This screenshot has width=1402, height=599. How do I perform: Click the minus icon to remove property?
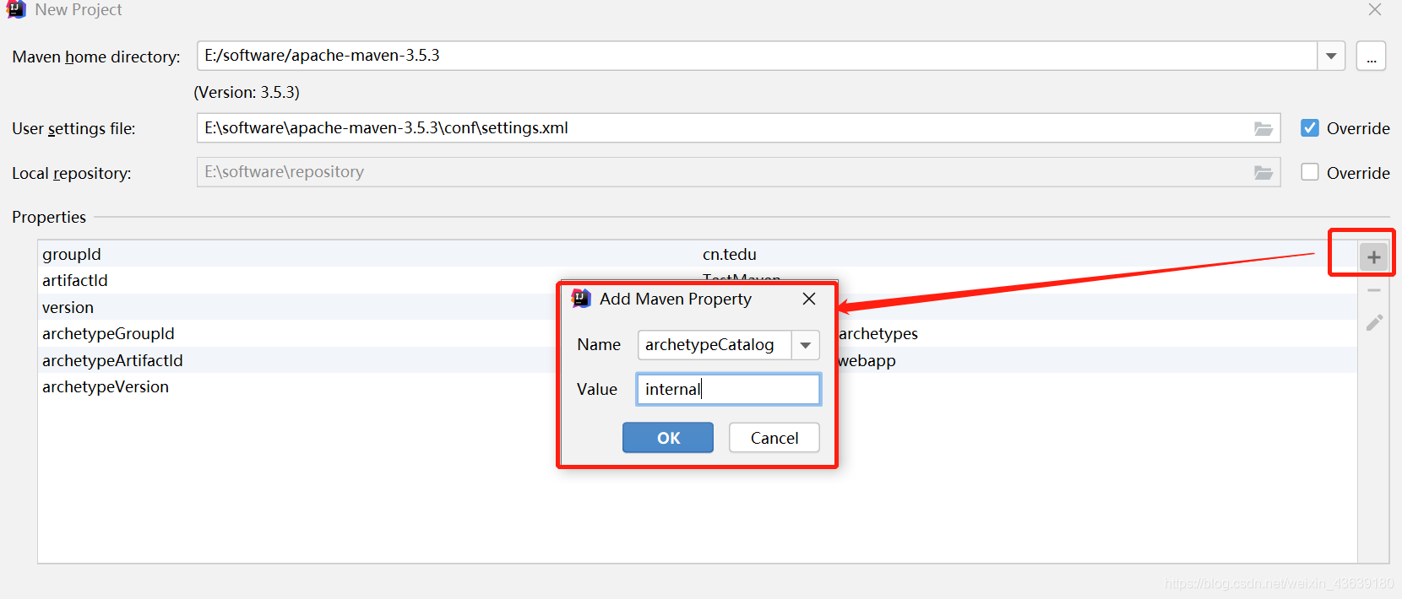(x=1374, y=290)
